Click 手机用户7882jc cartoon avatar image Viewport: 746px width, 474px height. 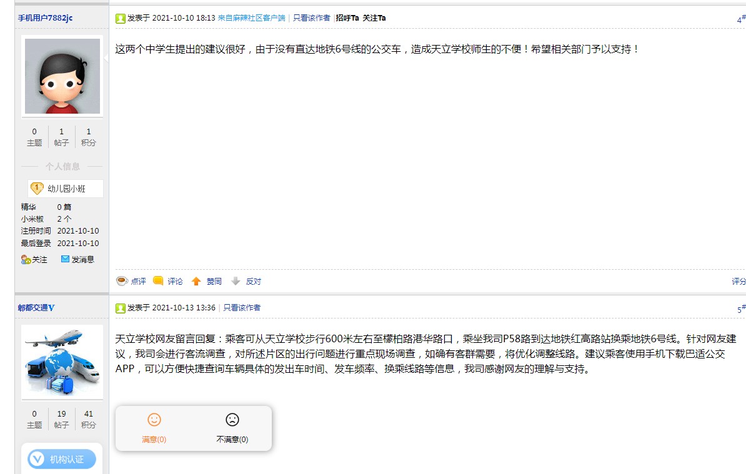[62, 76]
